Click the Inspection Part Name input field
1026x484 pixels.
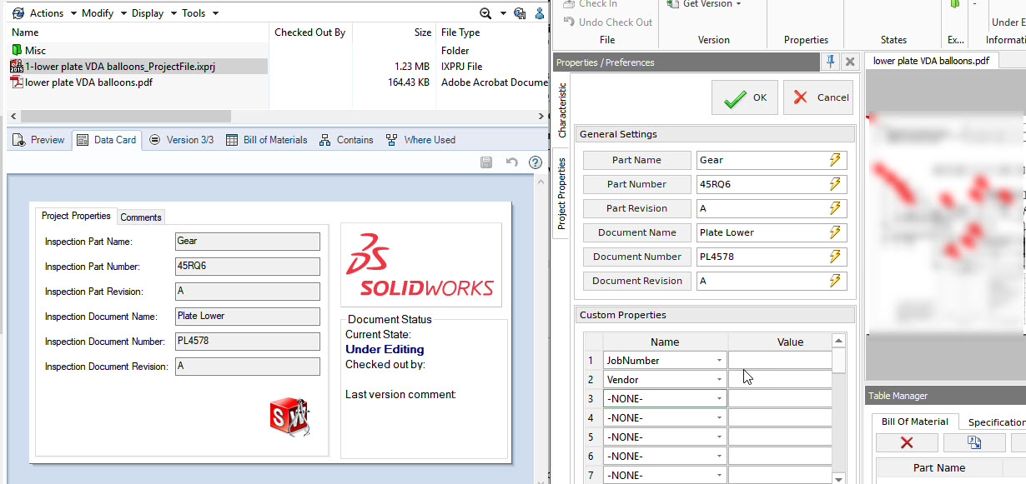tap(248, 242)
